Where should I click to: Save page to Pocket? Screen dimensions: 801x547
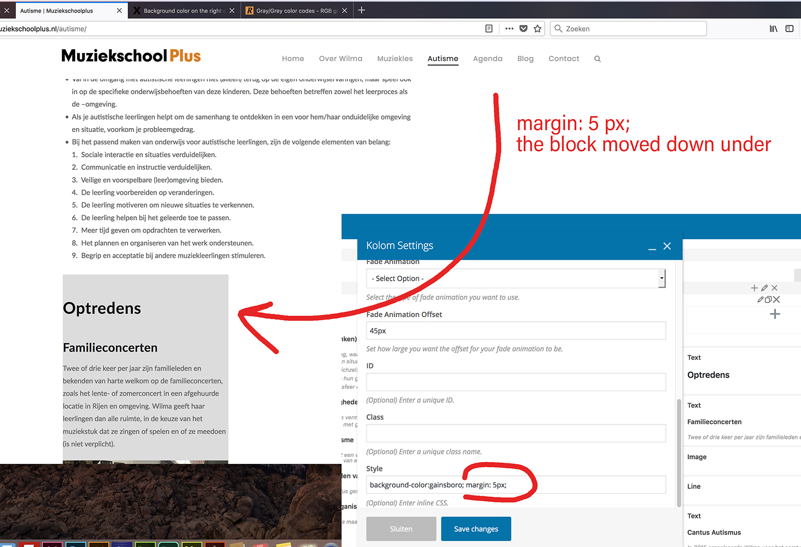(x=523, y=29)
